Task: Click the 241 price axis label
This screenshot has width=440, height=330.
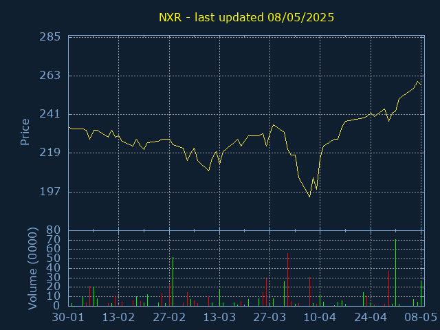Action: click(50, 114)
